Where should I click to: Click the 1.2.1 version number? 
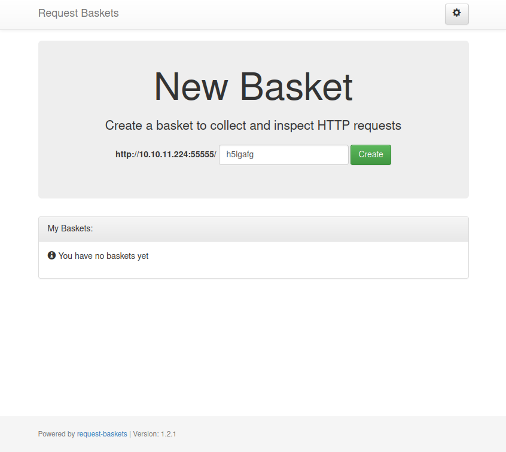[168, 434]
